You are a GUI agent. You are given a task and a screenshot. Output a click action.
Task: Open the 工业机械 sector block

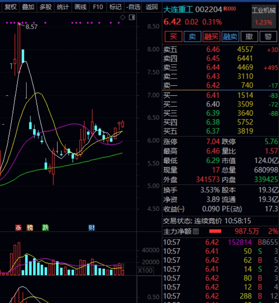pos(264,16)
